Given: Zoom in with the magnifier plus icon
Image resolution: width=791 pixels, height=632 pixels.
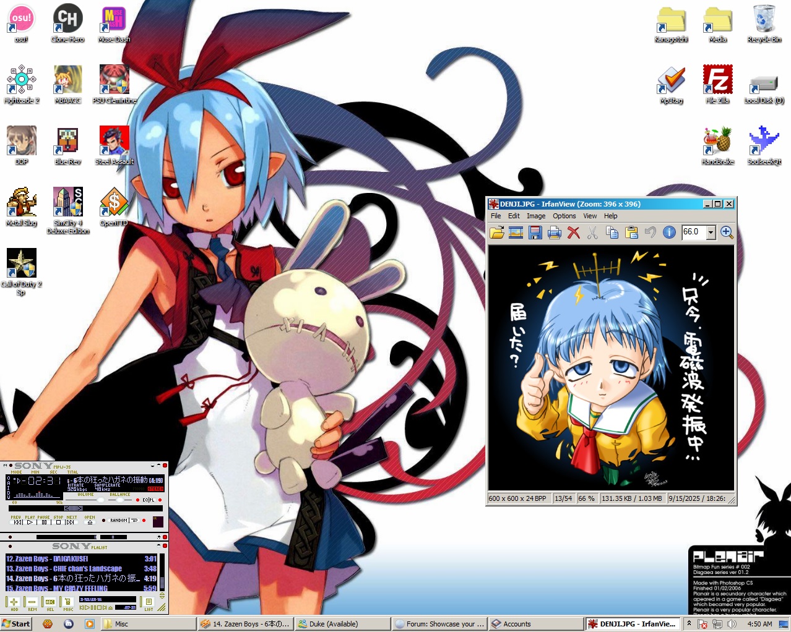Looking at the screenshot, I should click(x=727, y=232).
